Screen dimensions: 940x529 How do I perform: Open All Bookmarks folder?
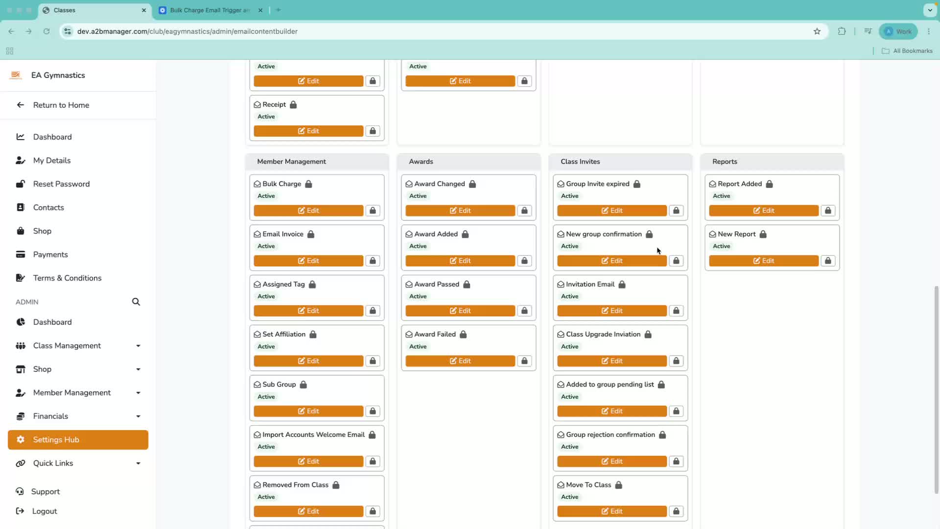tap(907, 51)
